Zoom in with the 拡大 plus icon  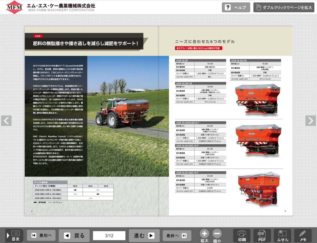click(x=204, y=236)
